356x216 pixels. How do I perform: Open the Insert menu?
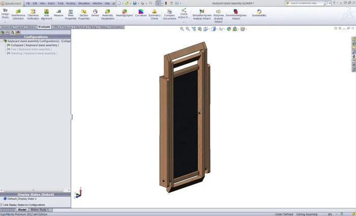pyautogui.click(x=51, y=3)
